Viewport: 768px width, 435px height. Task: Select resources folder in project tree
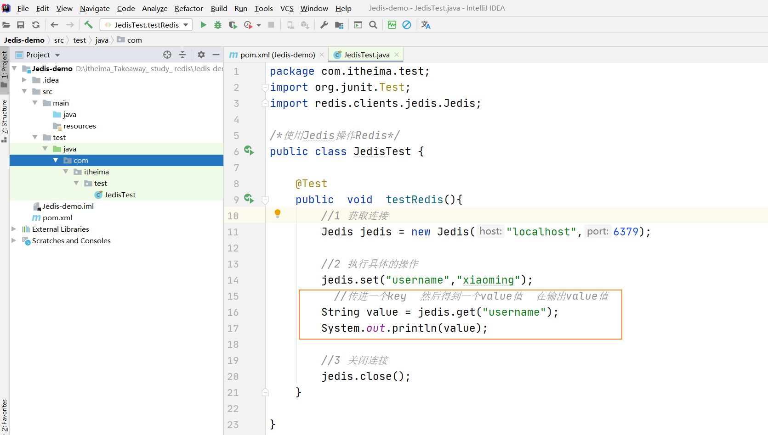point(80,126)
